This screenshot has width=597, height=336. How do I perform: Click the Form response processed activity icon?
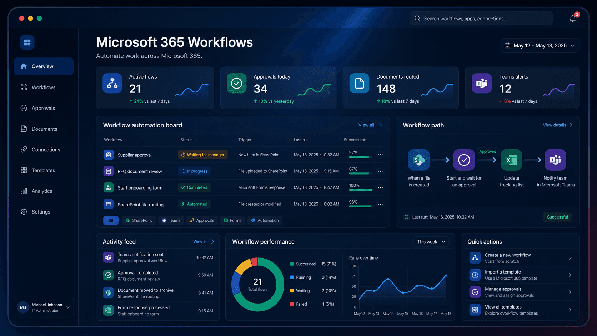tap(108, 310)
